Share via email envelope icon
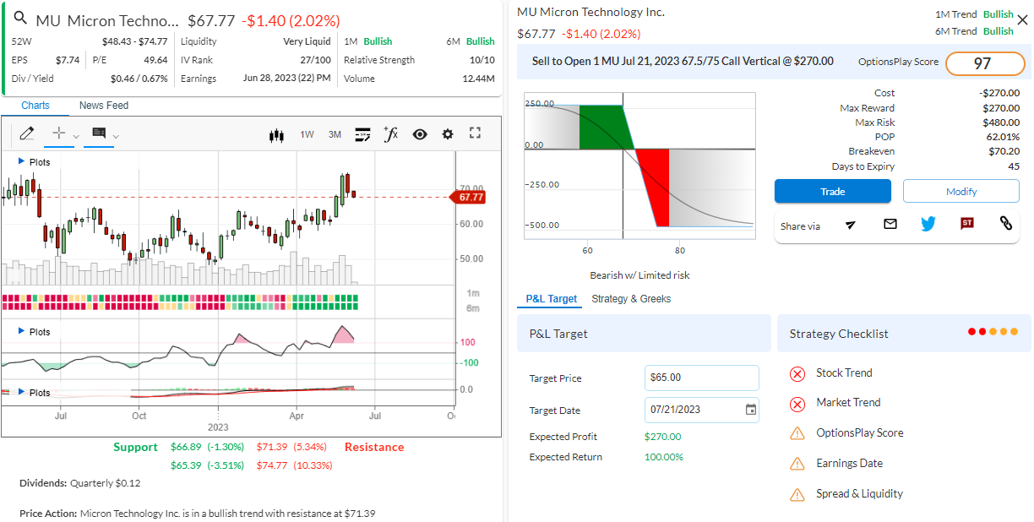The height and width of the screenshot is (522, 1034). pos(890,224)
